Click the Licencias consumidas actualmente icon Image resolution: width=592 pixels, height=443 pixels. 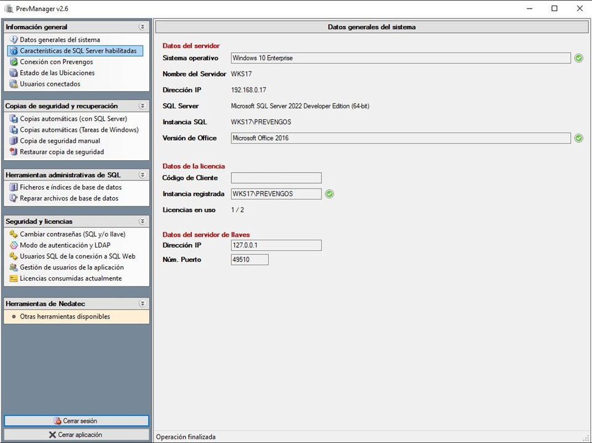click(x=14, y=278)
